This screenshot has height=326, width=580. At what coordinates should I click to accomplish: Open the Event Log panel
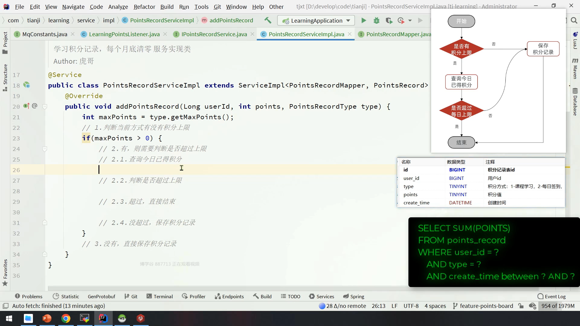[552, 296]
